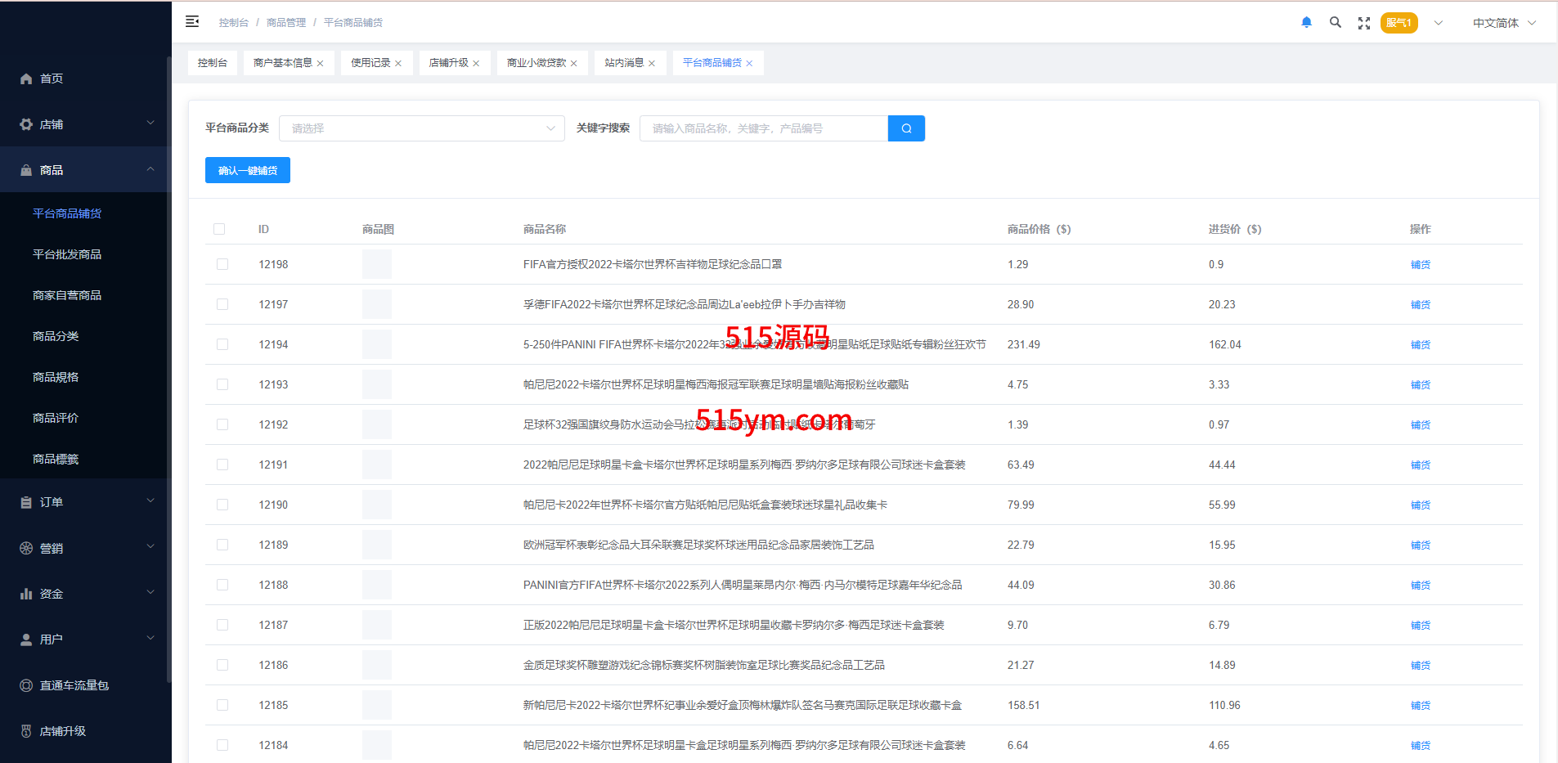
Task: Click the 确认一键铺货 button
Action: point(247,170)
